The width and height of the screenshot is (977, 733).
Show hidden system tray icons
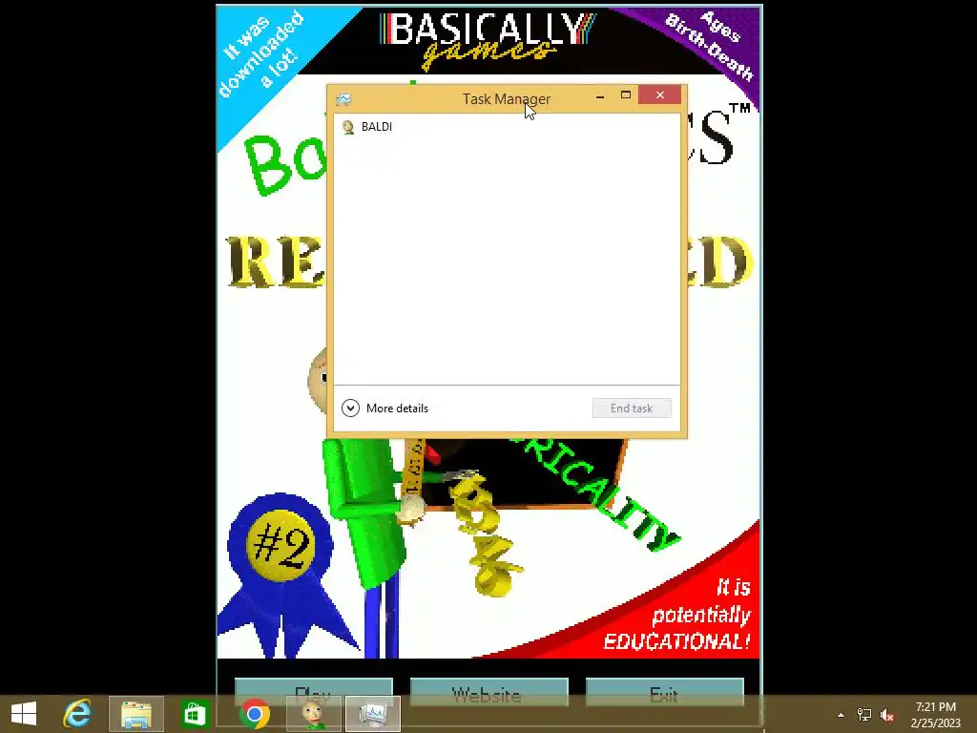[x=842, y=715]
